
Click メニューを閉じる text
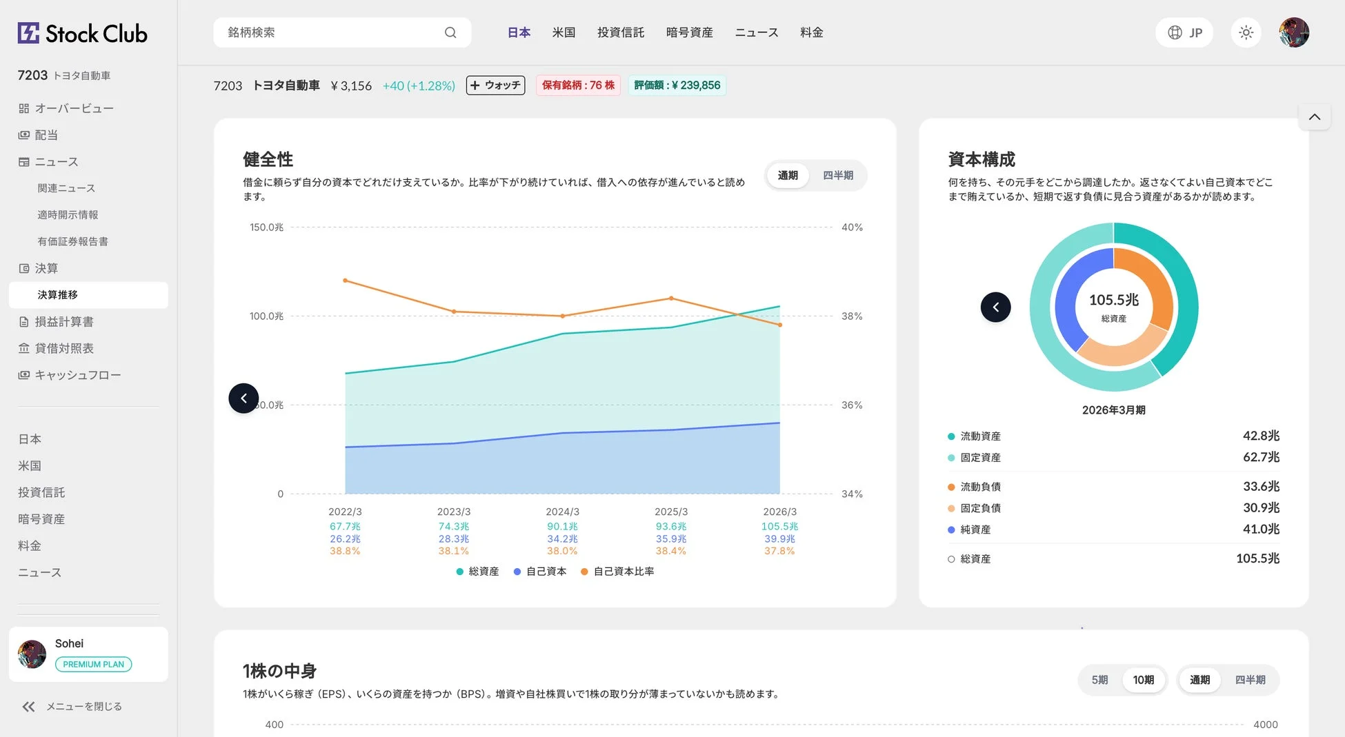(x=84, y=707)
